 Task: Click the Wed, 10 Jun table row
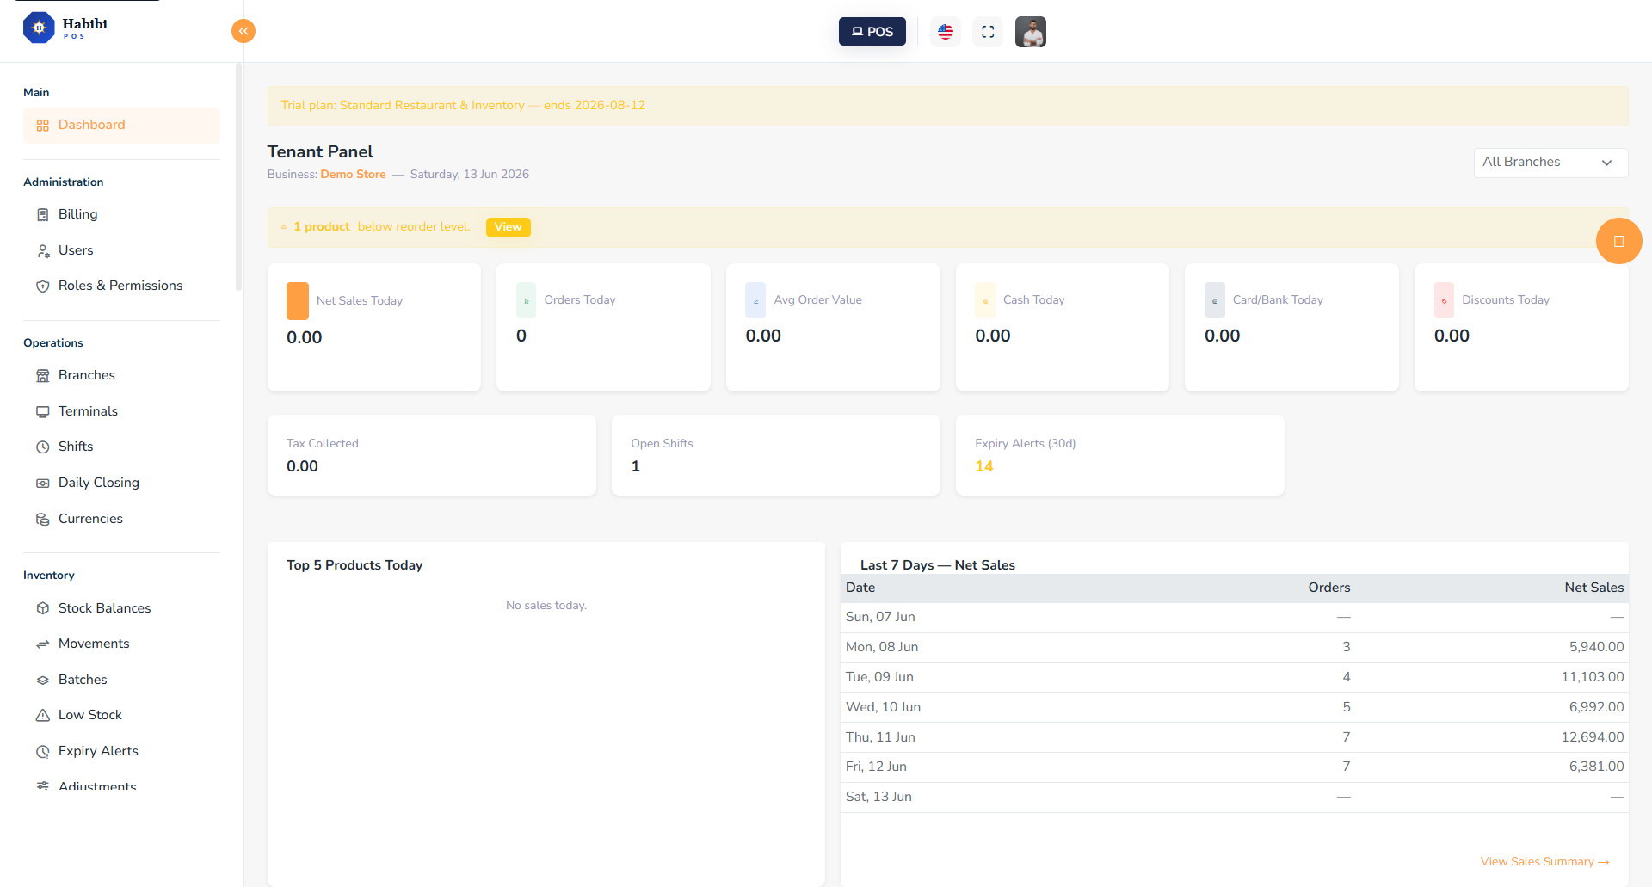1235,707
